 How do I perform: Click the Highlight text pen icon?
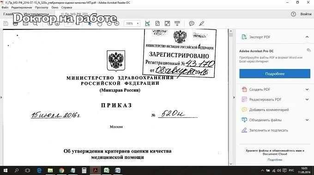(x=201, y=23)
